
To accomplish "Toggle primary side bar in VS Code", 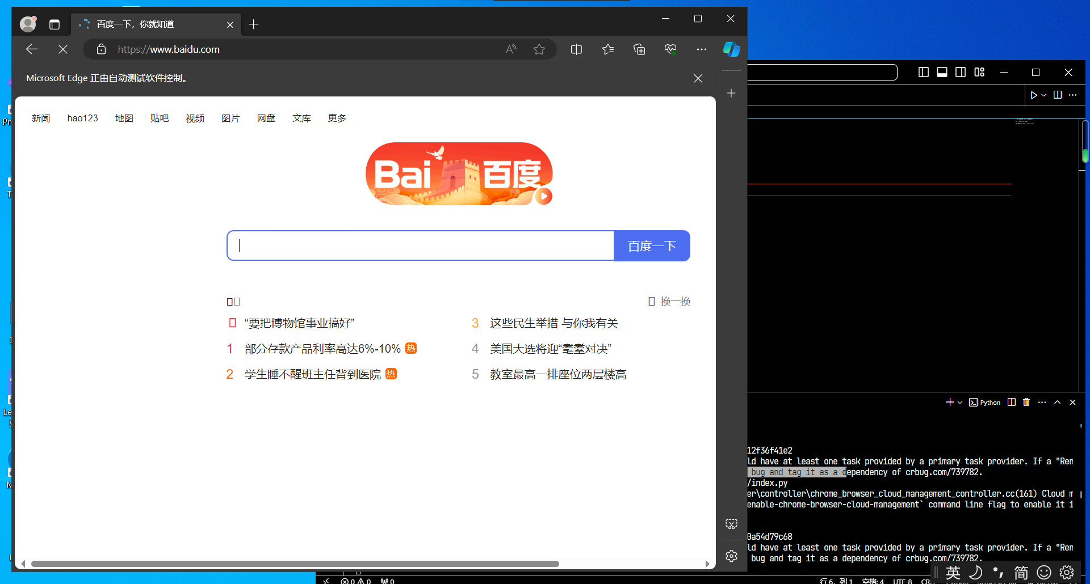I will pyautogui.click(x=924, y=72).
